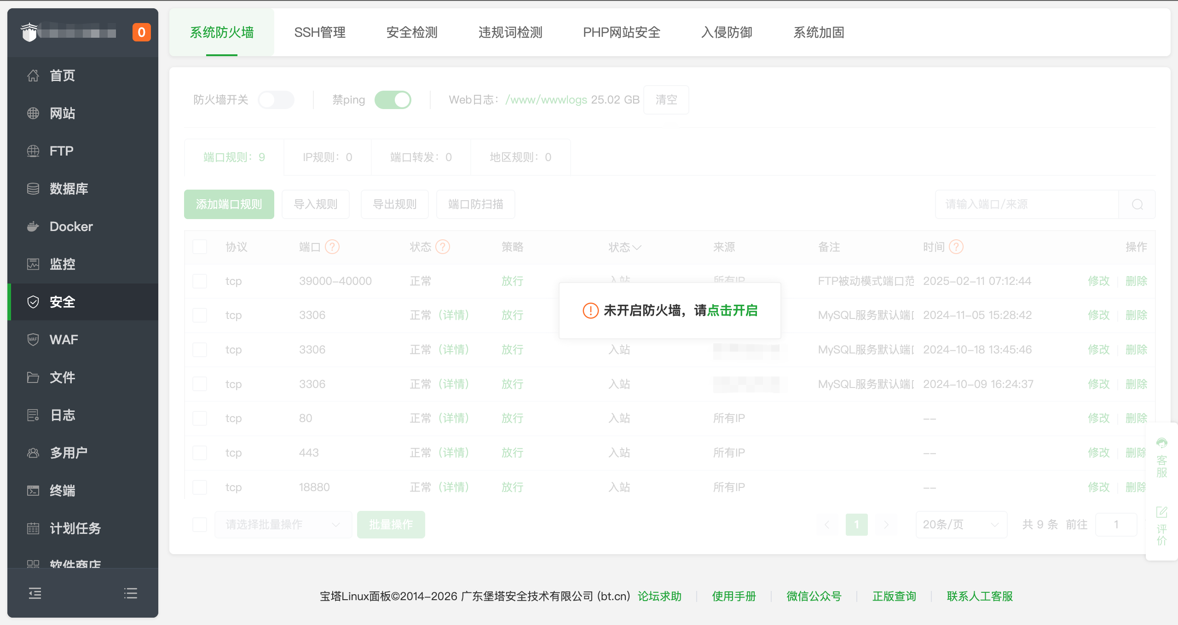Click the FTP sidebar icon
1178x625 pixels.
click(33, 151)
